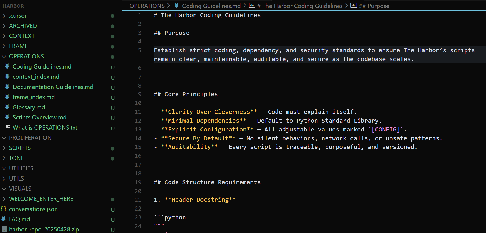Click the '```python' code fence line

click(x=170, y=217)
